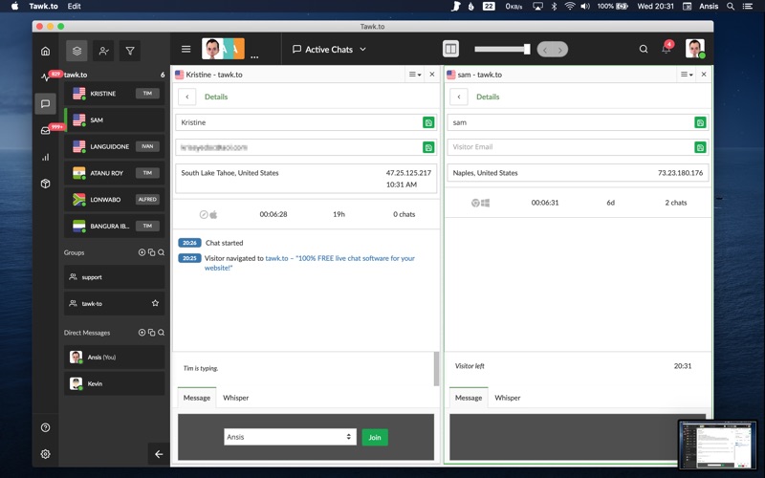Open the chat messaging icon in sidebar

point(45,104)
